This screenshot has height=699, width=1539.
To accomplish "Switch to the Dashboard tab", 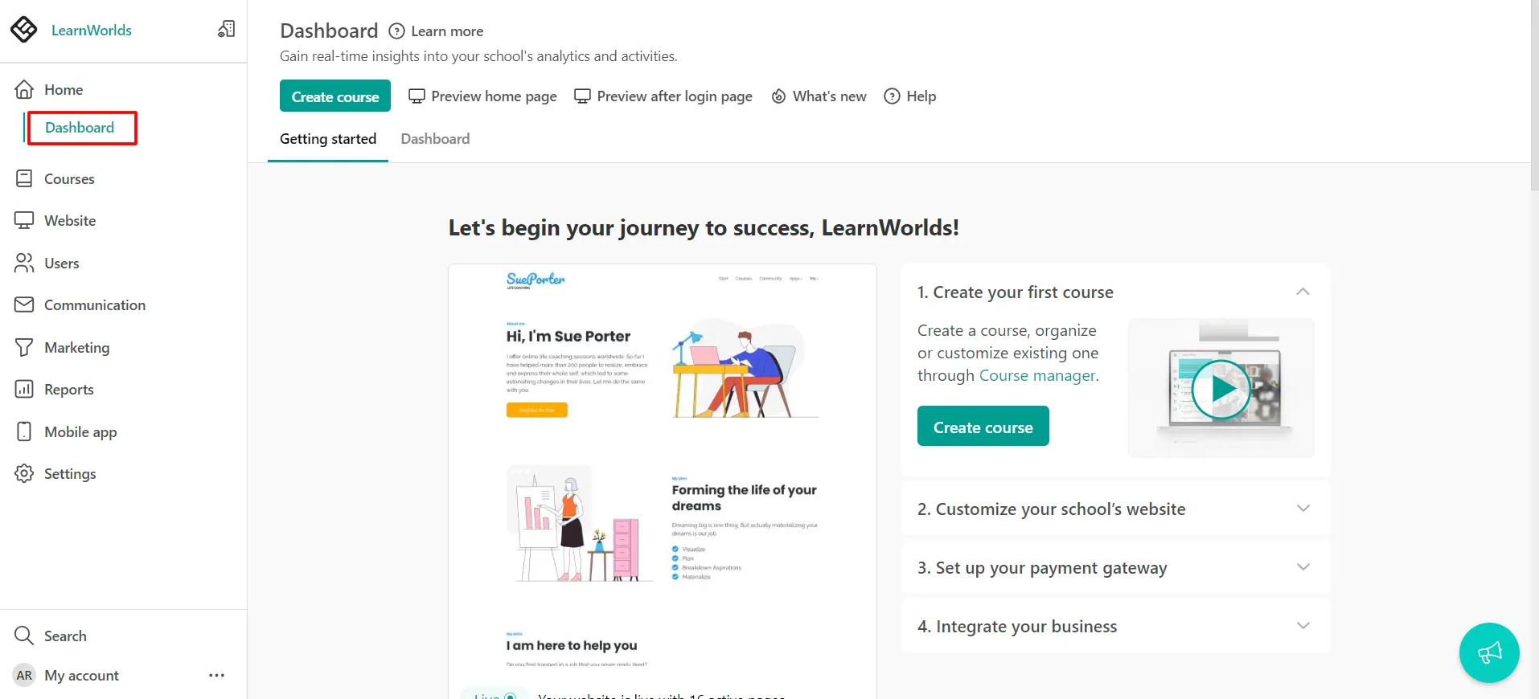I will (435, 138).
